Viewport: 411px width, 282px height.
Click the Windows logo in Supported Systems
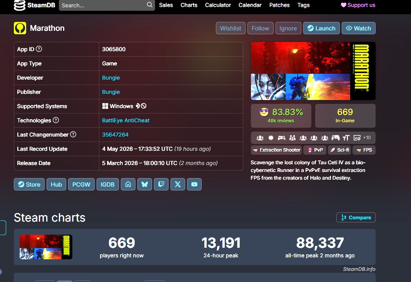(105, 106)
